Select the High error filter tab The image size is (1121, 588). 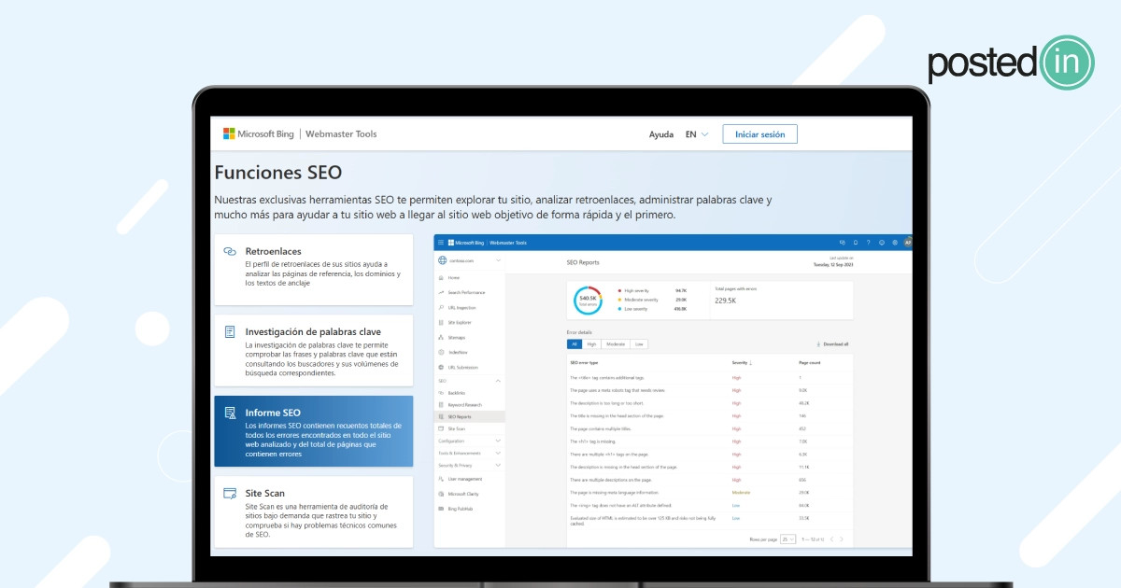point(592,344)
